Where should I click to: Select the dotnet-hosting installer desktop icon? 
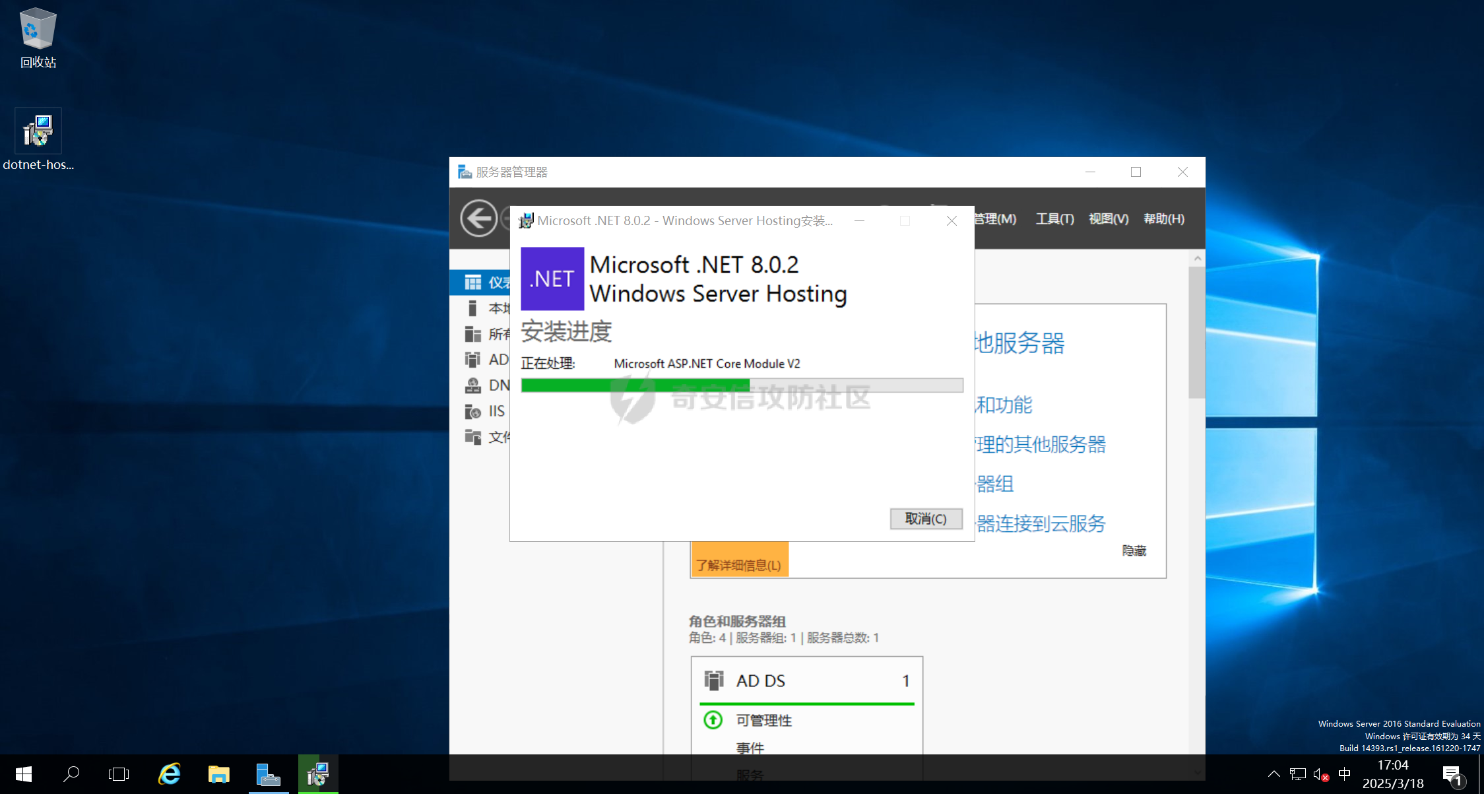(x=38, y=140)
